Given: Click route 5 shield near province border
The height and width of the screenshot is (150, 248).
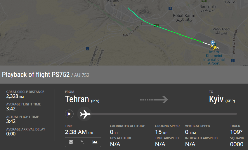Looking at the screenshot, I should tap(87, 49).
